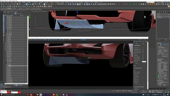
Task: Open the Modifier List dropdown
Action: point(163,16)
